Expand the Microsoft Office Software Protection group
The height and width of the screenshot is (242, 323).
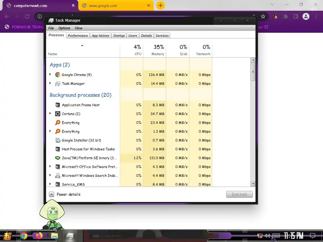coord(50,166)
